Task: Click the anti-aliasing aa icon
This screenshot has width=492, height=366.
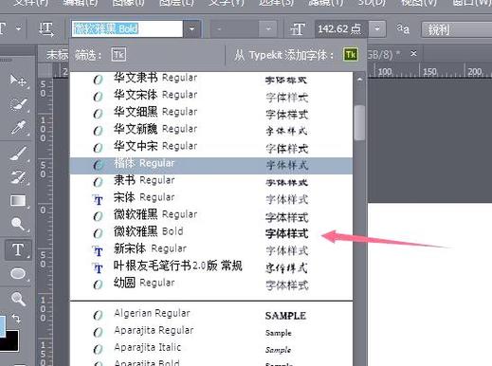Action: click(x=403, y=29)
